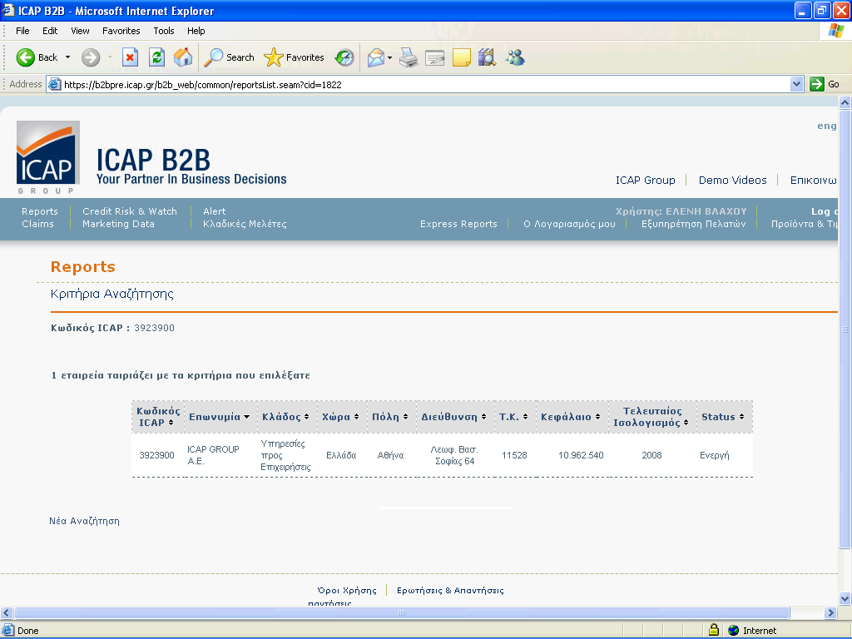Open the Research books icon
The image size is (852, 639).
[487, 57]
